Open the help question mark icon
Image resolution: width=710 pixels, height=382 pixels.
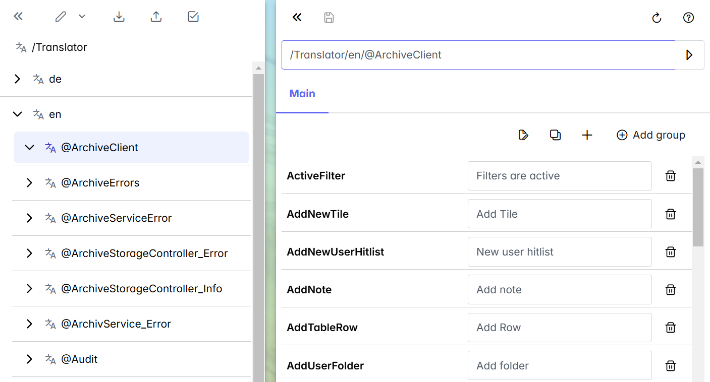pyautogui.click(x=688, y=18)
